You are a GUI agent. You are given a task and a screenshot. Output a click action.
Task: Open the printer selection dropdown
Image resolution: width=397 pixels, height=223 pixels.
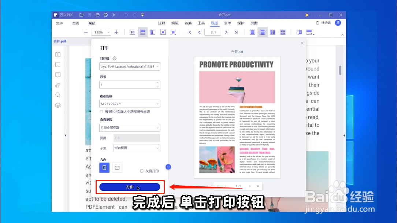coord(130,67)
